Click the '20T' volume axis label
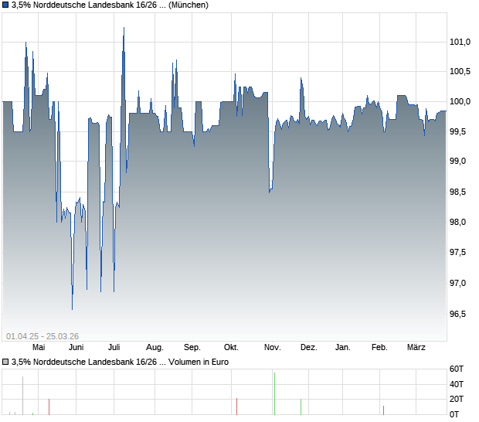Viewport: 479px width, 422px height. [457, 399]
